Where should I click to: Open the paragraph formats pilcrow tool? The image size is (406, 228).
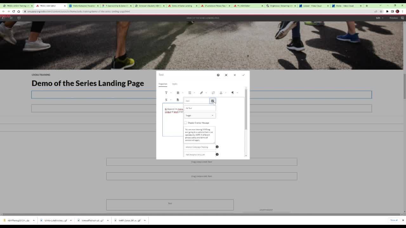(x=232, y=93)
